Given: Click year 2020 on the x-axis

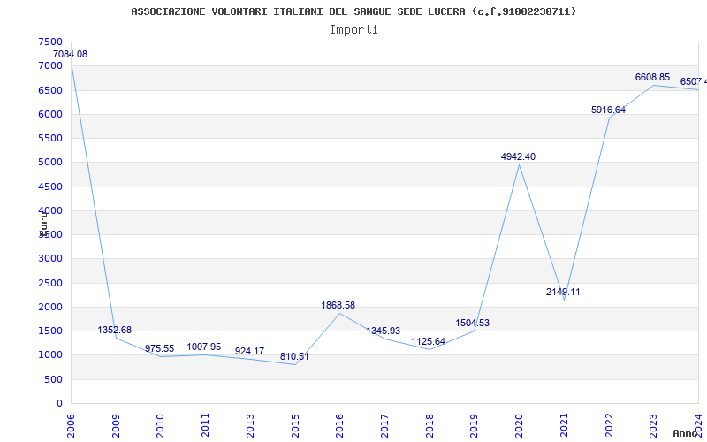Looking at the screenshot, I should 519,422.
